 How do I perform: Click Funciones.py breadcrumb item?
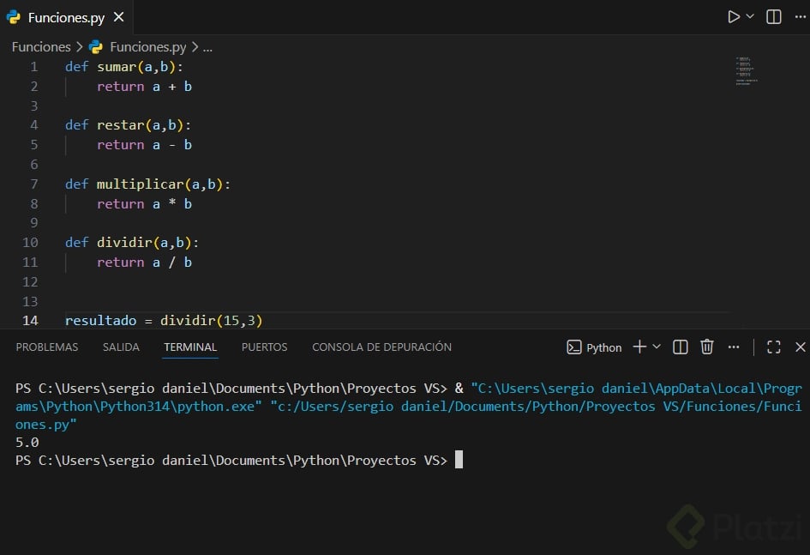pos(147,47)
